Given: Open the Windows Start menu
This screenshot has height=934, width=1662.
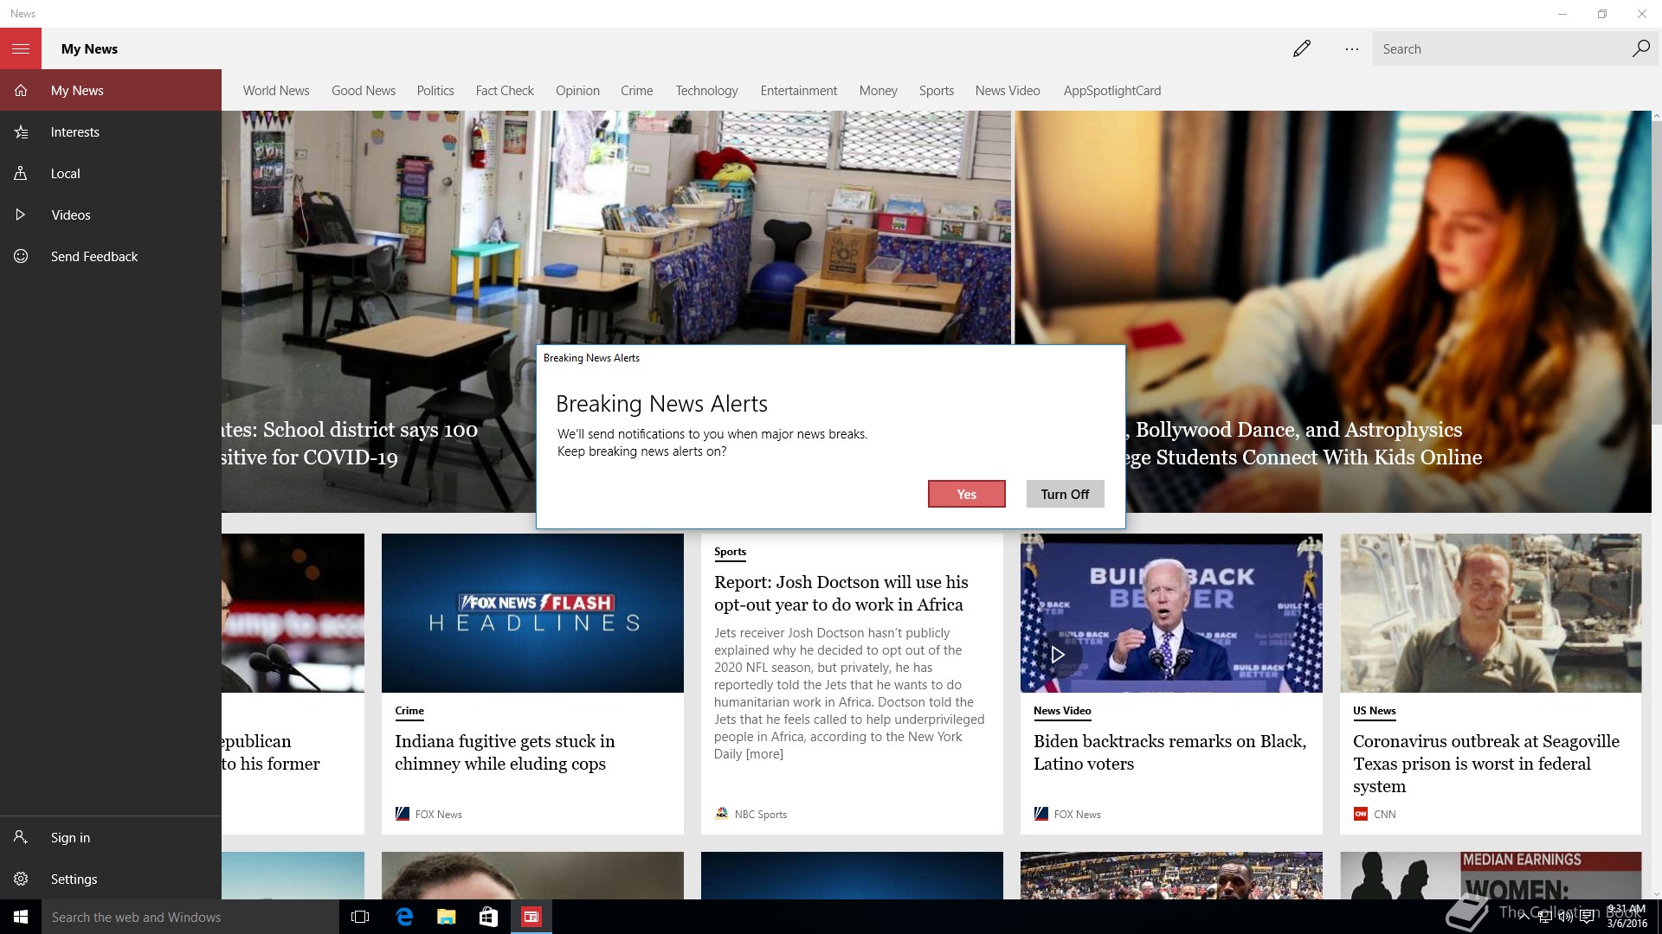Looking at the screenshot, I should (21, 917).
